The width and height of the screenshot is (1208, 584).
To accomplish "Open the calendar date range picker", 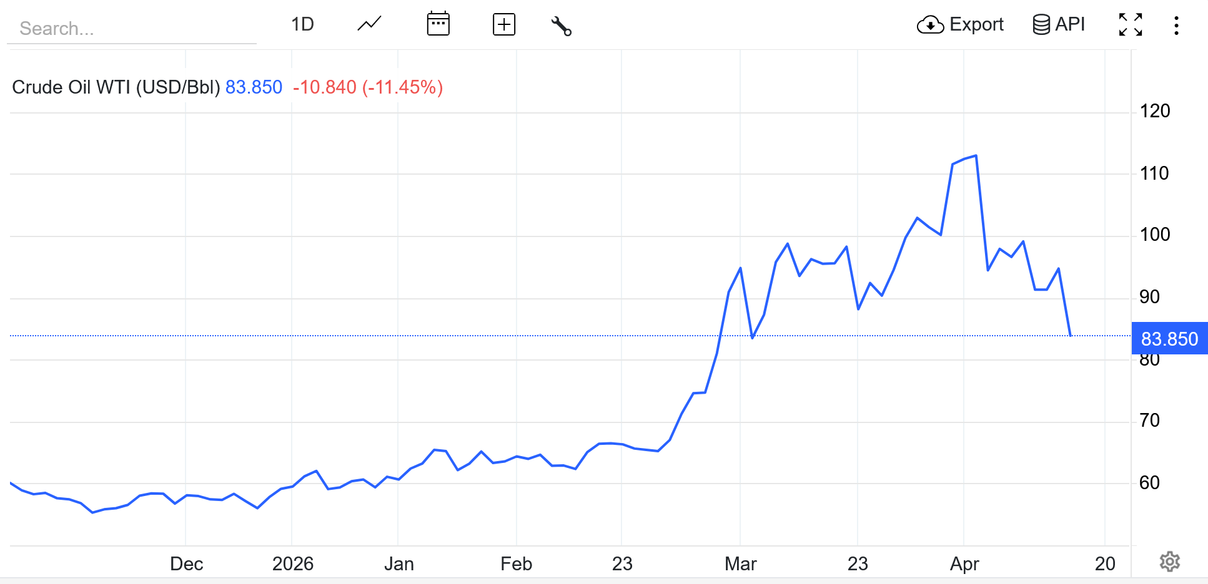I will [x=438, y=24].
